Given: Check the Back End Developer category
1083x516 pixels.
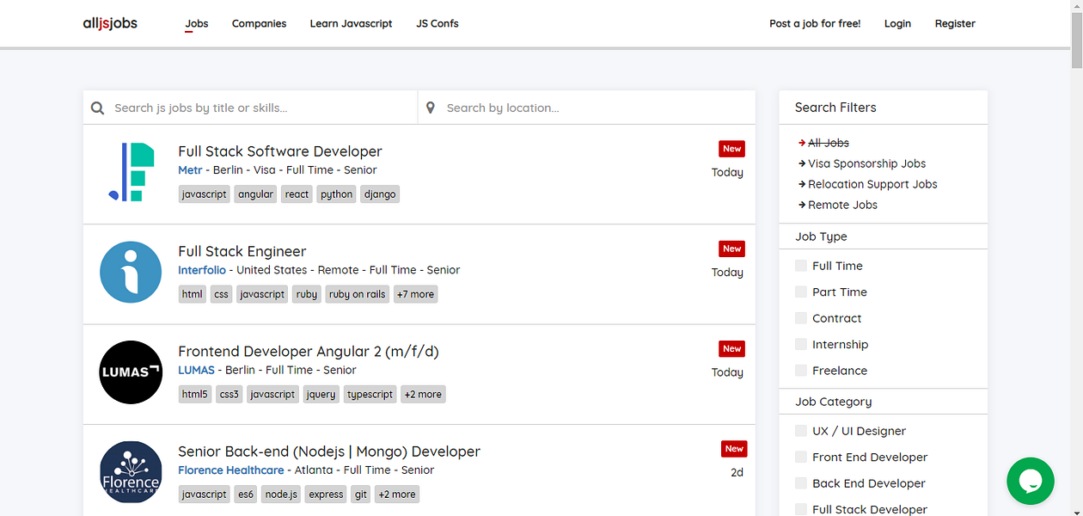Looking at the screenshot, I should (x=801, y=483).
